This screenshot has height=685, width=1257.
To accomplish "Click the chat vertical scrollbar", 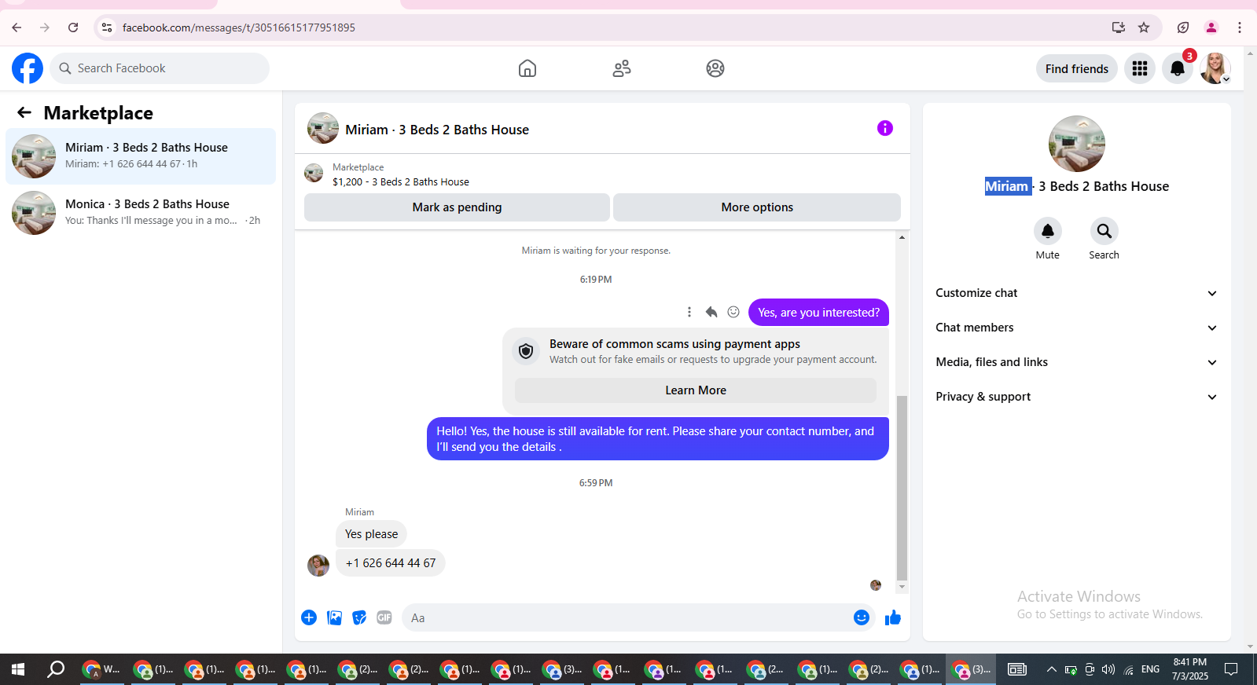I will (x=902, y=487).
